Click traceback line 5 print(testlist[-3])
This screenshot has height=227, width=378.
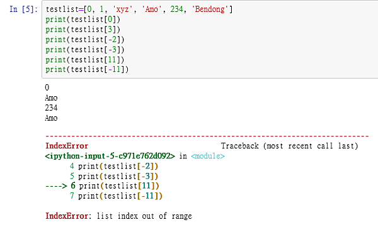[x=114, y=176]
